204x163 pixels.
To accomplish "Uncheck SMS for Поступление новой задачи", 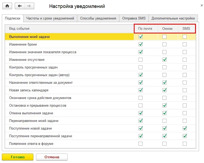I will point(185,128).
